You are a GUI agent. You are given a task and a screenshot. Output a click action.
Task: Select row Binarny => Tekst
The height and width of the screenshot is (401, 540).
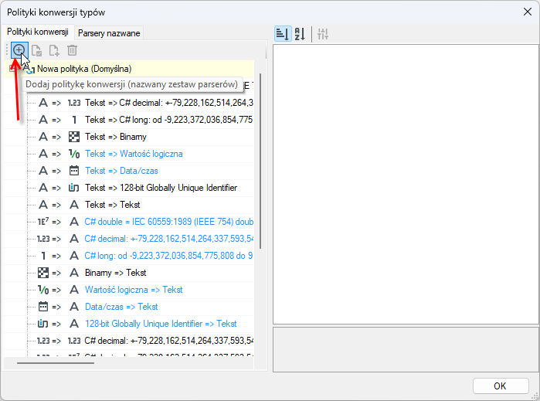(116, 273)
